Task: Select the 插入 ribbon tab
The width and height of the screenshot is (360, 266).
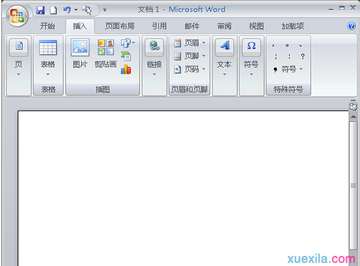Action: tap(80, 26)
